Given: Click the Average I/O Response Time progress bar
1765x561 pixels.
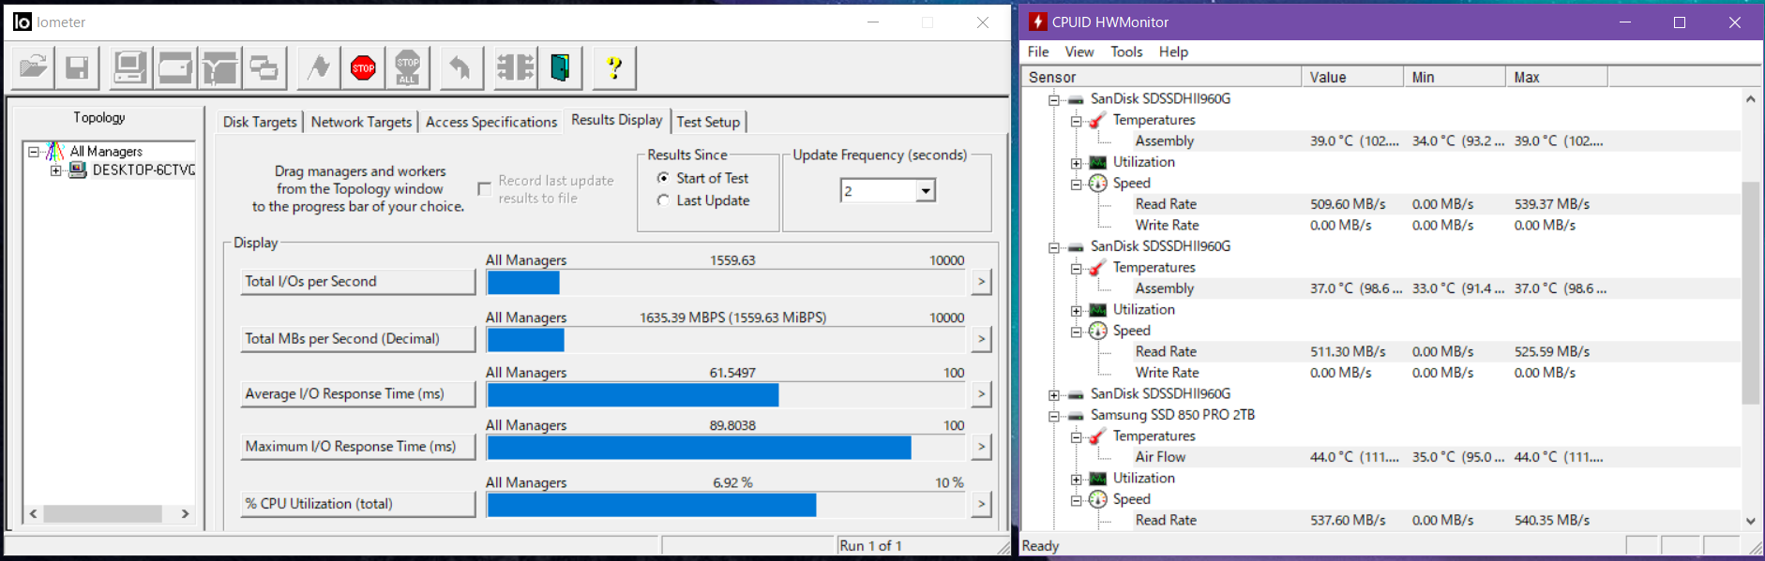Looking at the screenshot, I should tap(726, 395).
